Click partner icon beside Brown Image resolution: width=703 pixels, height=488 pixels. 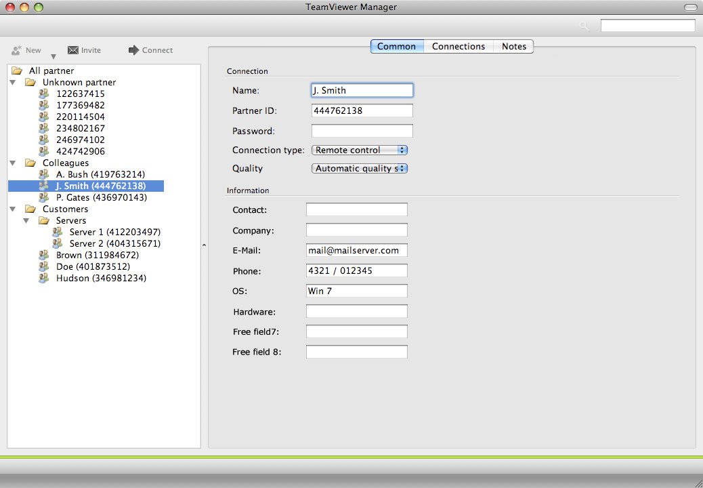[44, 255]
